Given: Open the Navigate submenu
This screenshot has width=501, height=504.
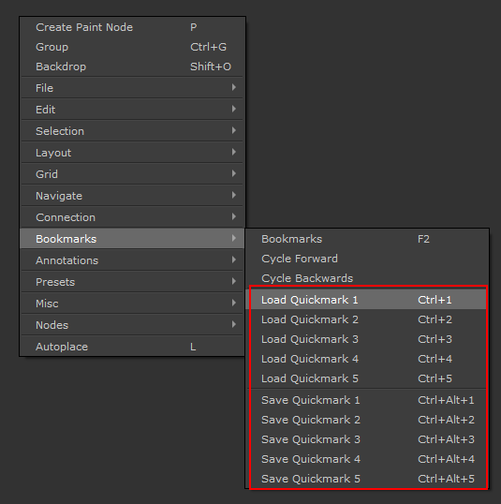Looking at the screenshot, I should pyautogui.click(x=132, y=196).
